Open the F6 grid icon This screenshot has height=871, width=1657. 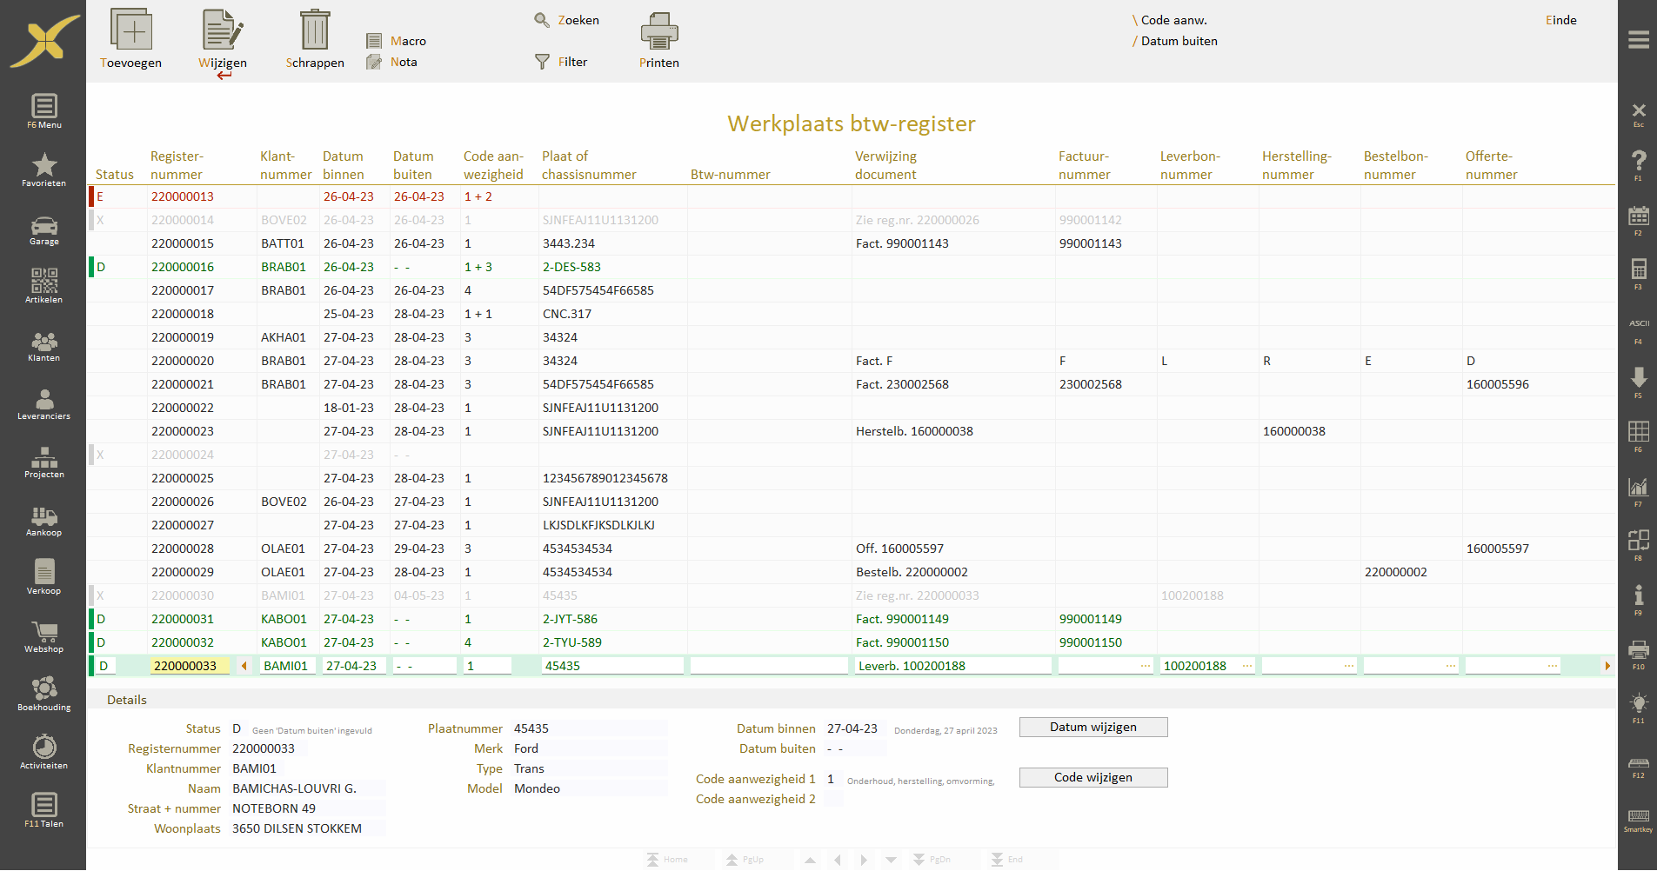(x=1639, y=435)
